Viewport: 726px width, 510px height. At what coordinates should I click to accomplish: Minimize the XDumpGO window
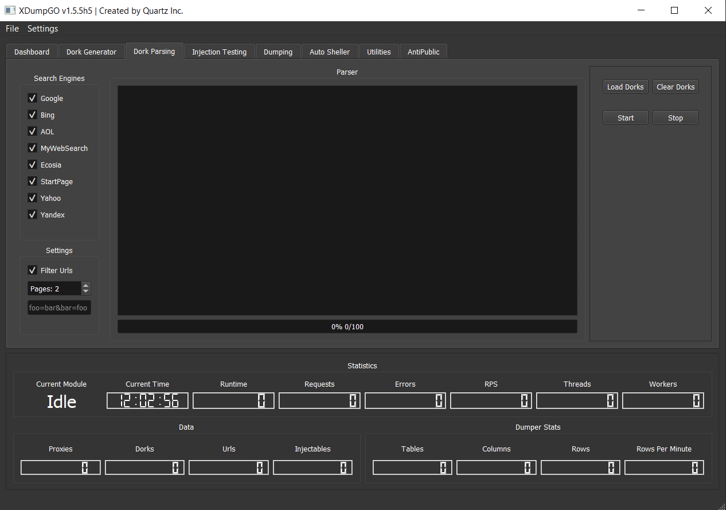[642, 10]
